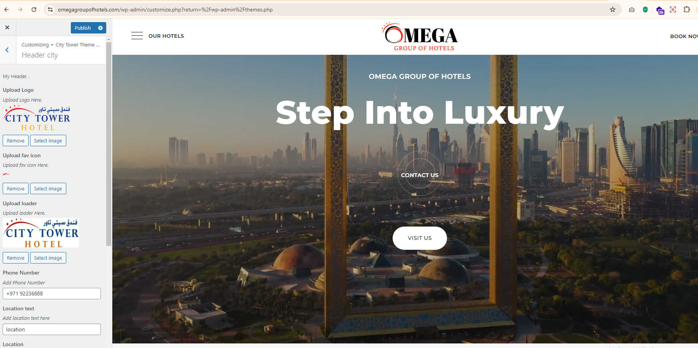
Task: Select image for the loader
Action: [x=48, y=258]
